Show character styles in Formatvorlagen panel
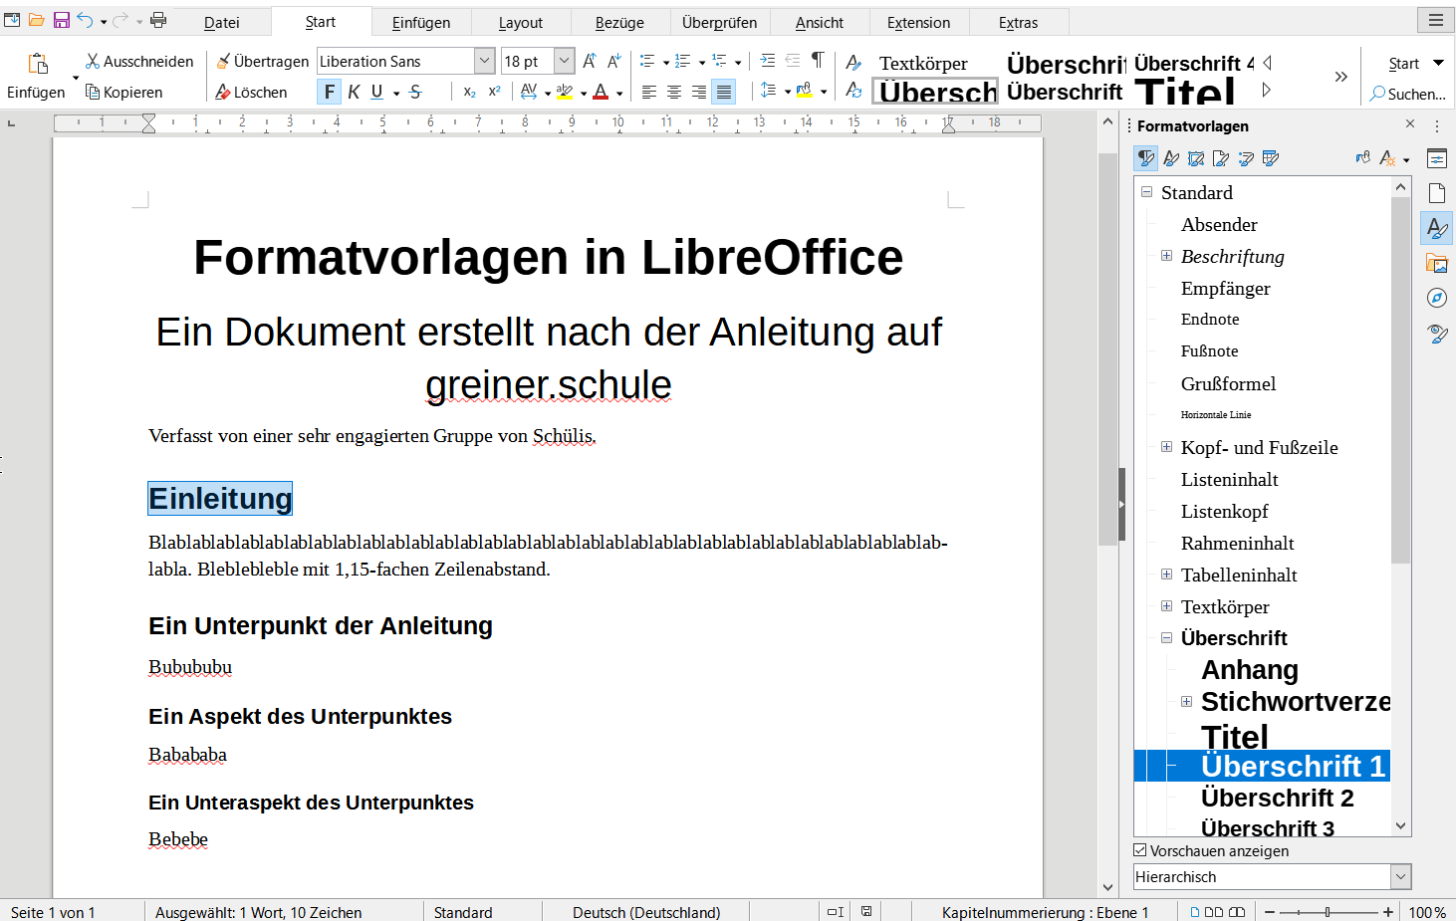The height and width of the screenshot is (921, 1456). pos(1171,158)
